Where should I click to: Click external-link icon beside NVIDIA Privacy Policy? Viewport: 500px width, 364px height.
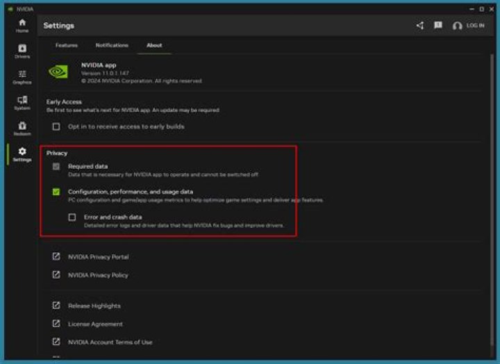tap(56, 274)
